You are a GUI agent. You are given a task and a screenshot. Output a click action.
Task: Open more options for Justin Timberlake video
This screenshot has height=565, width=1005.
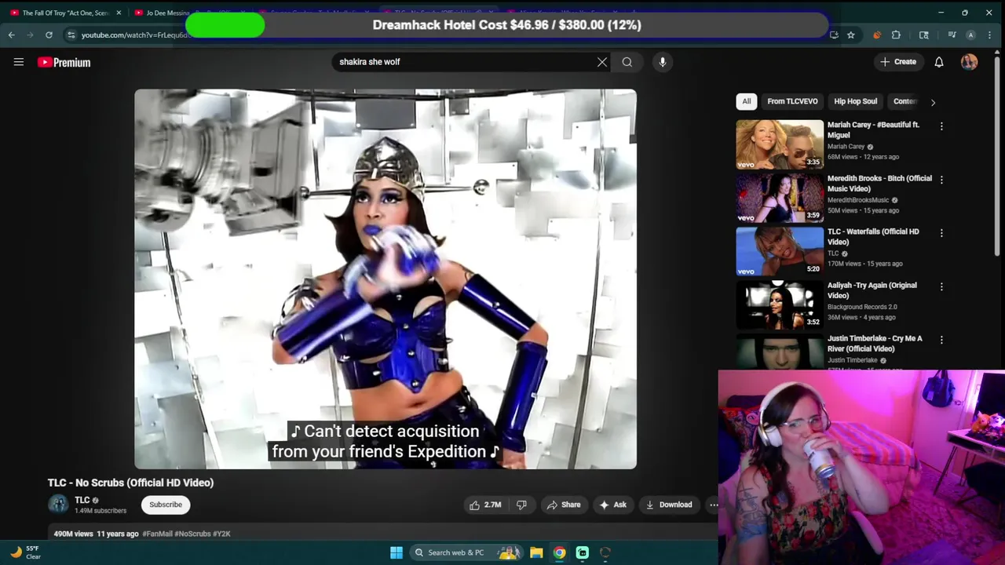coord(941,340)
